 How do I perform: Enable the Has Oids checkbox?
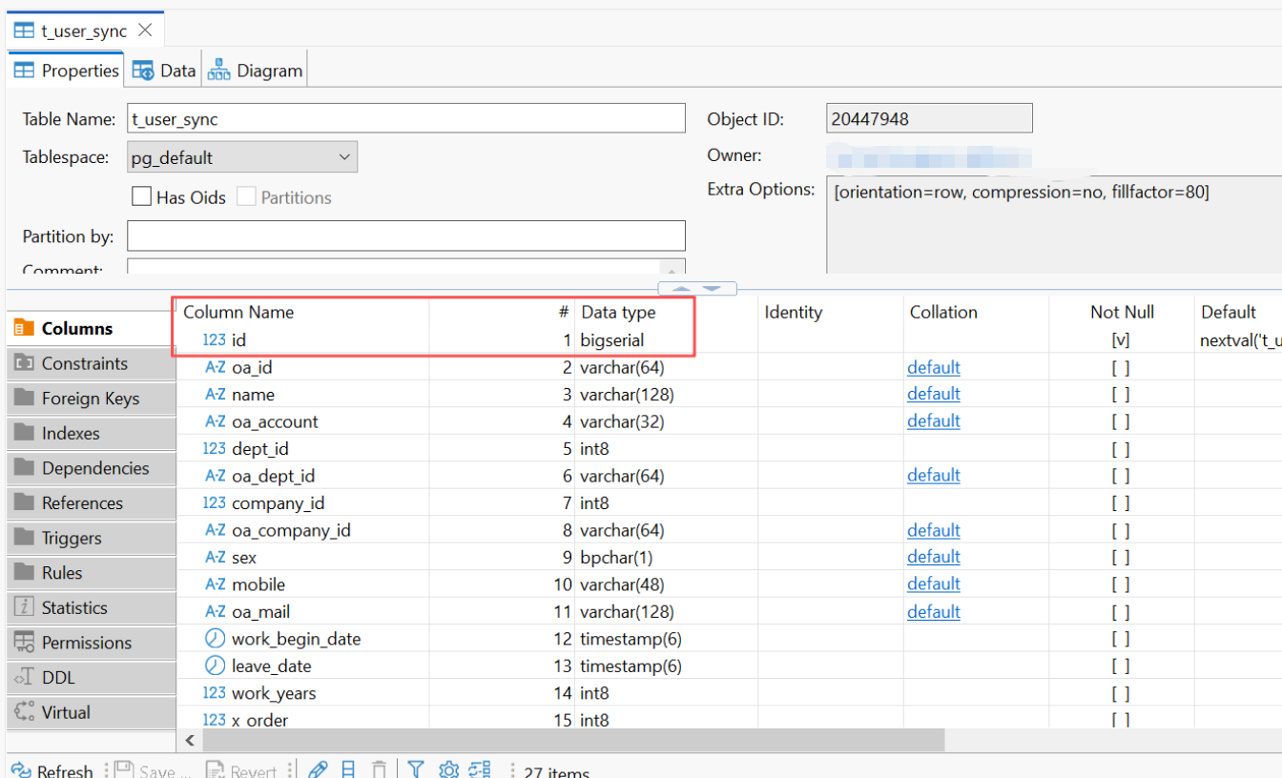[x=142, y=197]
